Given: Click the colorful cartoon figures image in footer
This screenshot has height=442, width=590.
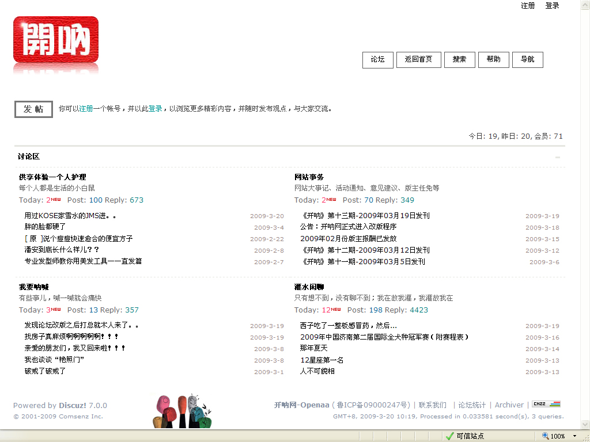Looking at the screenshot, I should tap(182, 411).
